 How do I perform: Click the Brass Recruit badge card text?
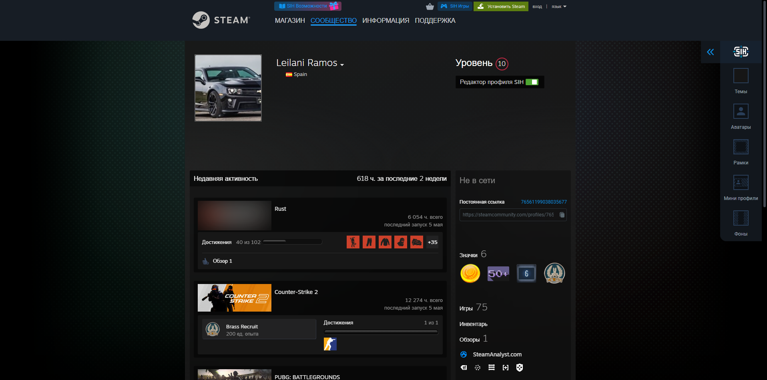click(x=242, y=330)
